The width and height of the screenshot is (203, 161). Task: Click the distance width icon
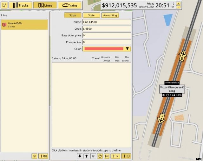(107, 156)
